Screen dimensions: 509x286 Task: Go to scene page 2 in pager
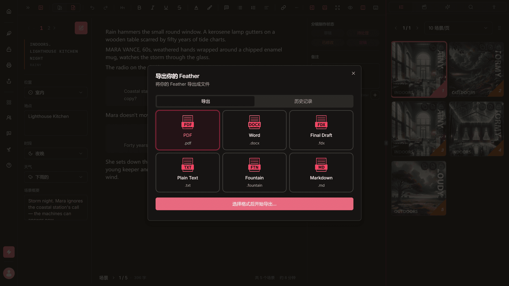49,28
